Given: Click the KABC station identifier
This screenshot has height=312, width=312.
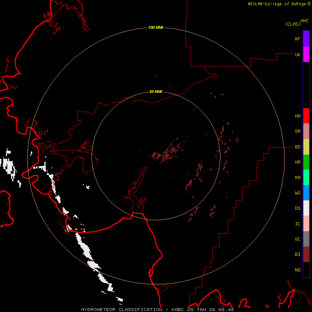Looking at the screenshot, I should click(178, 310).
